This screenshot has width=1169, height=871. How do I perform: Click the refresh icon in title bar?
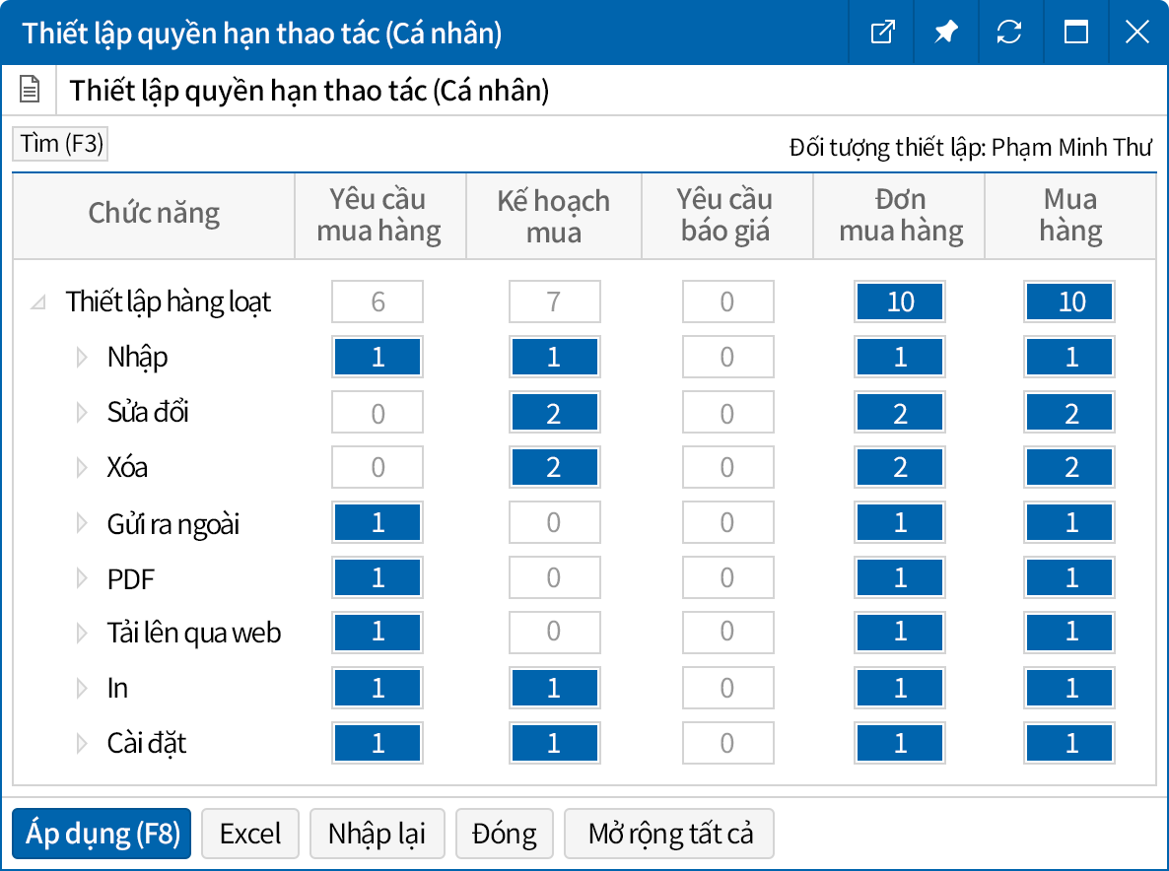(1009, 33)
